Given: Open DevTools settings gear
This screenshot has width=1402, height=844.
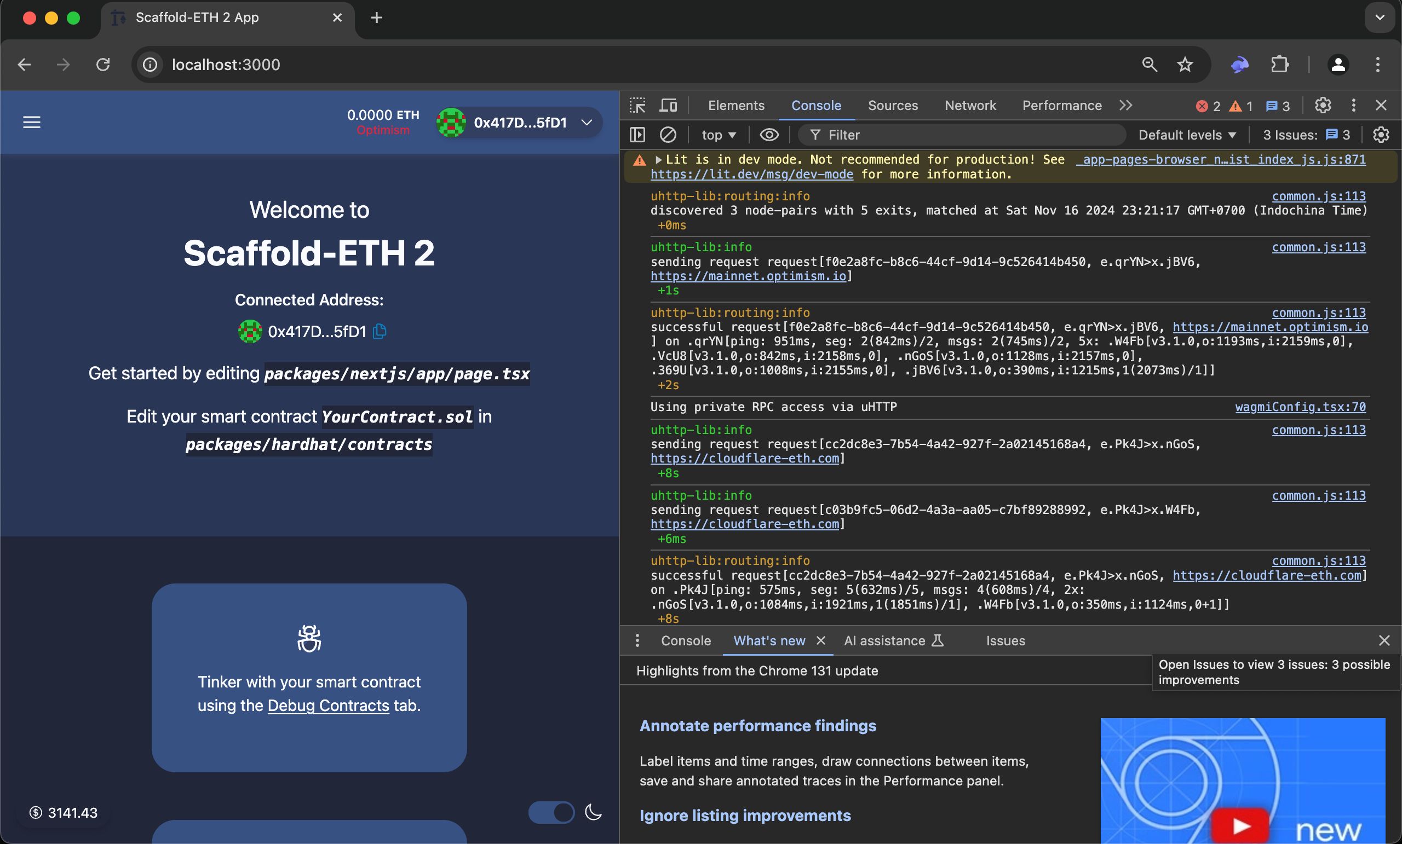Looking at the screenshot, I should [x=1323, y=105].
